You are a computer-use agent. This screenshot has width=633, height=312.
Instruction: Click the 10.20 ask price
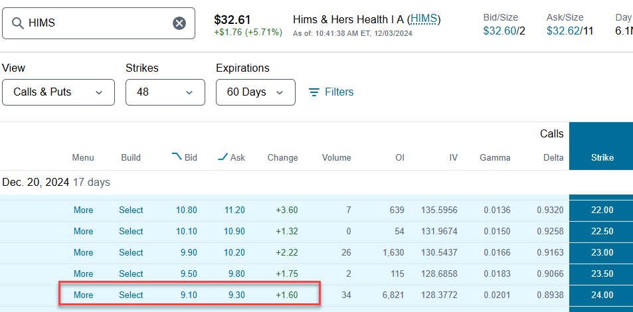[234, 253]
